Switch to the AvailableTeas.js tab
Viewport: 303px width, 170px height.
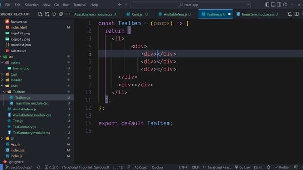[175, 14]
